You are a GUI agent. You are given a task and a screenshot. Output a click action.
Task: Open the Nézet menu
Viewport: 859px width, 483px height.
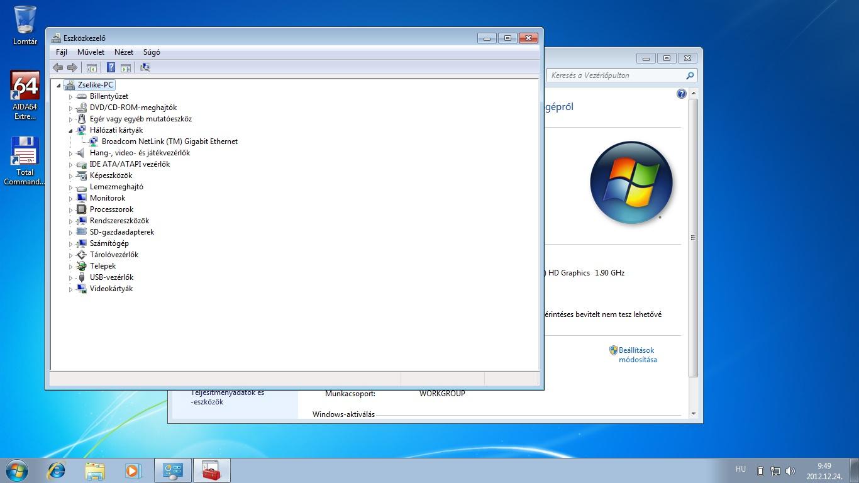coord(124,52)
